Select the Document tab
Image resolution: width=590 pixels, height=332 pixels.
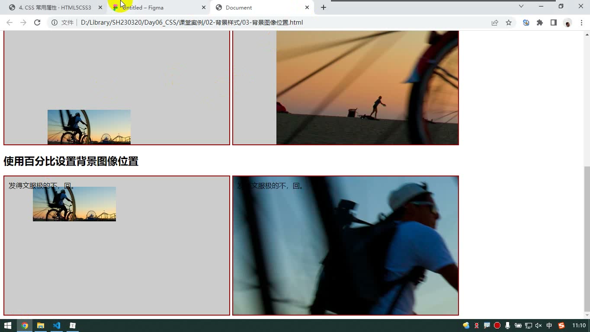261,7
